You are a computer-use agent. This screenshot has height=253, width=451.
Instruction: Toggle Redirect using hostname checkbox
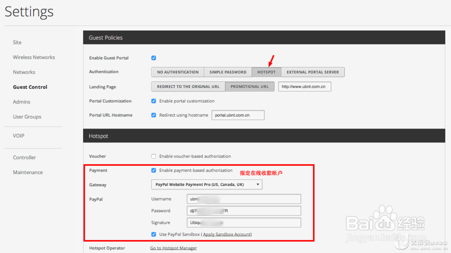pyautogui.click(x=154, y=115)
